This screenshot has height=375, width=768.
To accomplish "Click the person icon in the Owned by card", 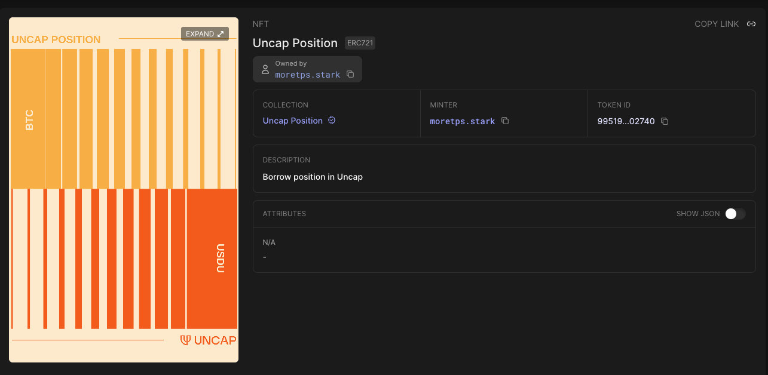I will [x=265, y=69].
